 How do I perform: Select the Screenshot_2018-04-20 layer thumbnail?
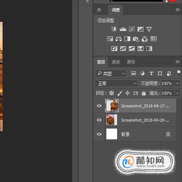pyautogui.click(x=112, y=120)
